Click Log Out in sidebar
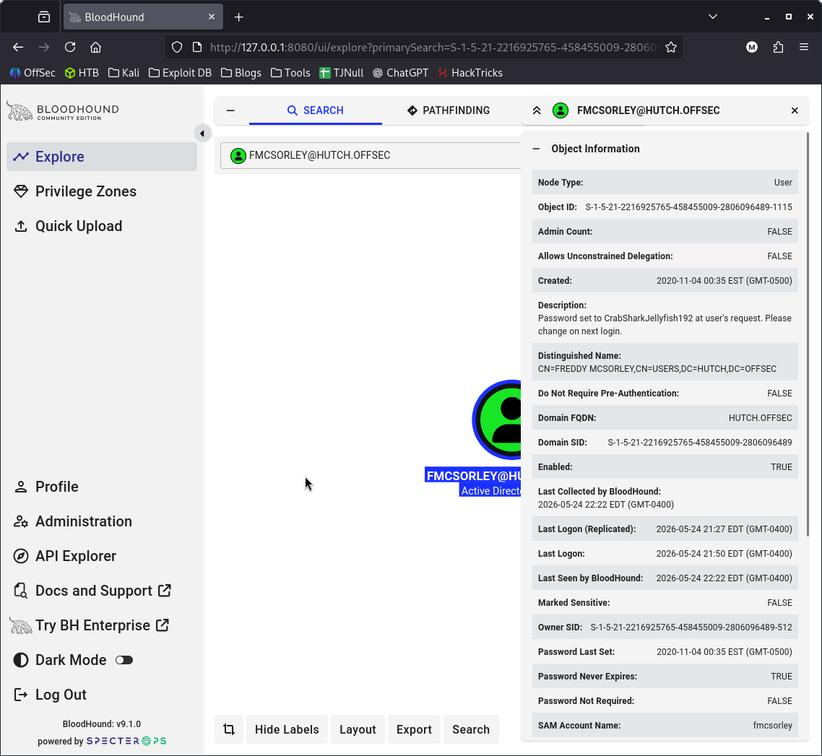 102,694
